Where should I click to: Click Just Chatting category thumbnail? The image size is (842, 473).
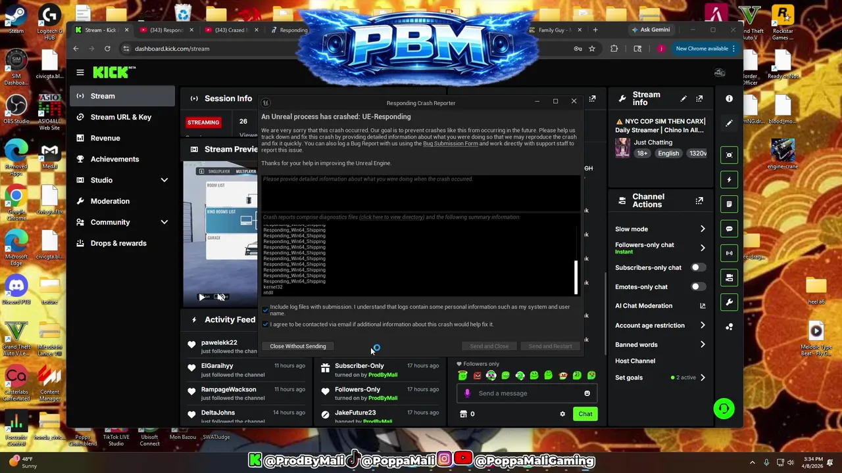point(622,148)
